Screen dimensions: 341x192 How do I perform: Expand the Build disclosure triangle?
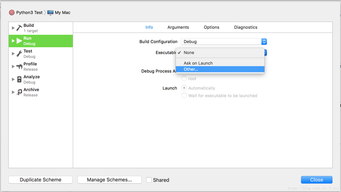[x=13, y=28]
